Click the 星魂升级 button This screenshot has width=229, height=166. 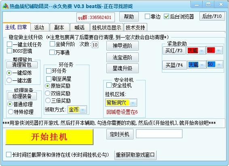click(x=122, y=68)
